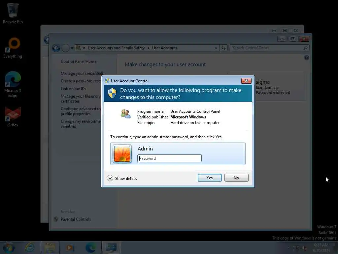Show hidden tray icons arrow
The image size is (338, 254).
pyautogui.click(x=288, y=247)
